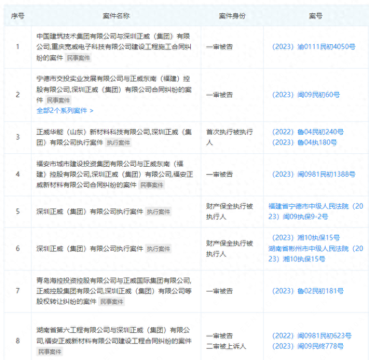Select case name starting with 福安市城市建设投资集团
This screenshot has height=360, width=369.
click(114, 174)
